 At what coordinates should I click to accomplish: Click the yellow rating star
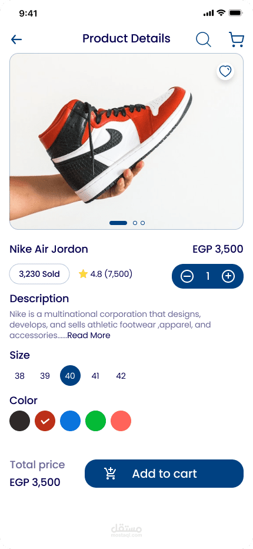point(83,274)
